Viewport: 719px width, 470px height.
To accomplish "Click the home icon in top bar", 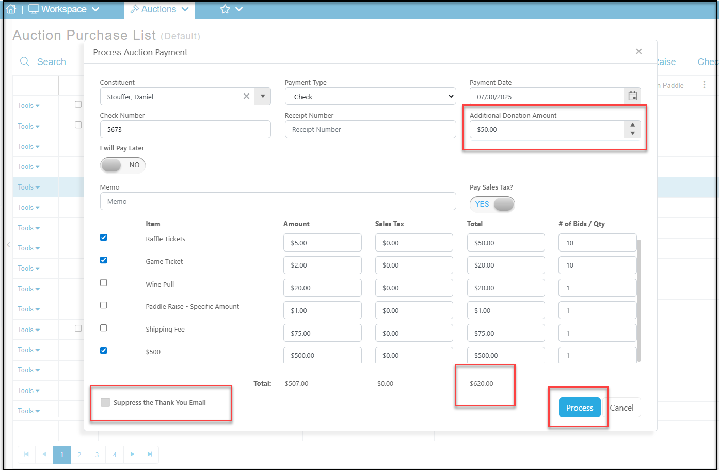I will click(x=11, y=9).
